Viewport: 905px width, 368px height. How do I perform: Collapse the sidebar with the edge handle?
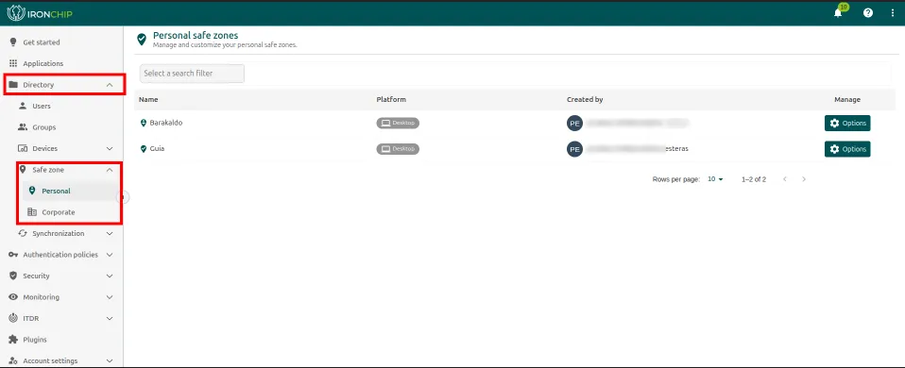tap(124, 198)
